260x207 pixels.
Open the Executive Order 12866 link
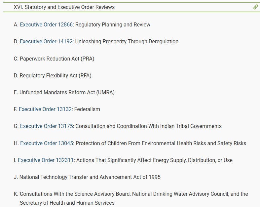click(x=46, y=24)
